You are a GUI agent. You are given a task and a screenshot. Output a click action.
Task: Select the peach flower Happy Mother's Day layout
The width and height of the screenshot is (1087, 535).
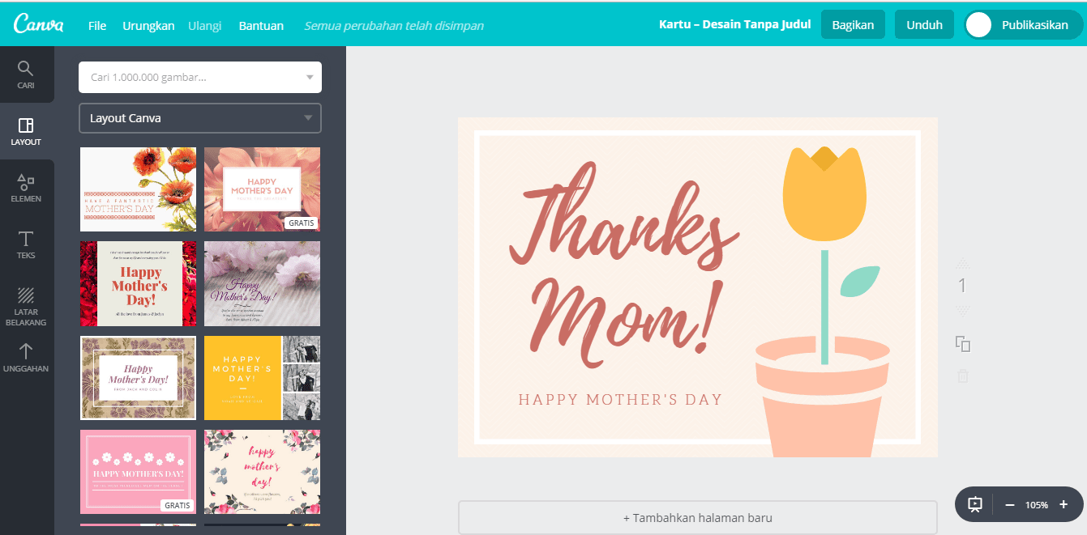pyautogui.click(x=262, y=189)
